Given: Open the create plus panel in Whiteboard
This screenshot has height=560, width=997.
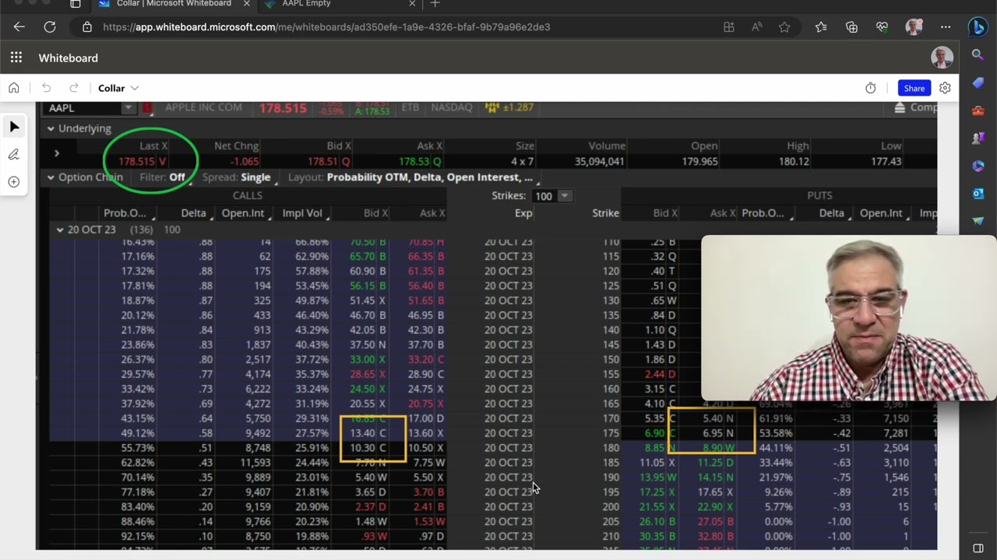Looking at the screenshot, I should click(x=14, y=181).
